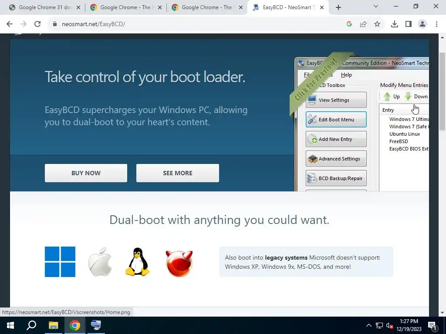Click Advanced Settings in preview
The width and height of the screenshot is (446, 334).
click(336, 158)
